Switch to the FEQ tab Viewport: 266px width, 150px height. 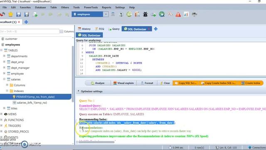coord(100,29)
